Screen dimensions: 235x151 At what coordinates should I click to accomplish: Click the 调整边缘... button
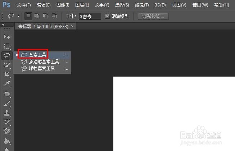tap(153, 16)
